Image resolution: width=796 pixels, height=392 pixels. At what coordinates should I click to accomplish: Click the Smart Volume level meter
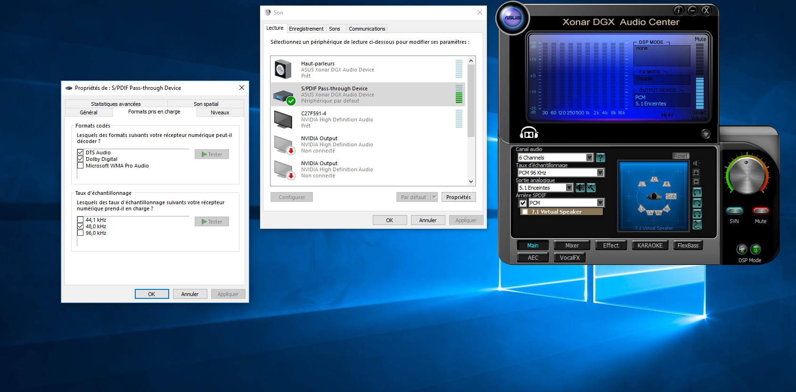click(x=700, y=76)
